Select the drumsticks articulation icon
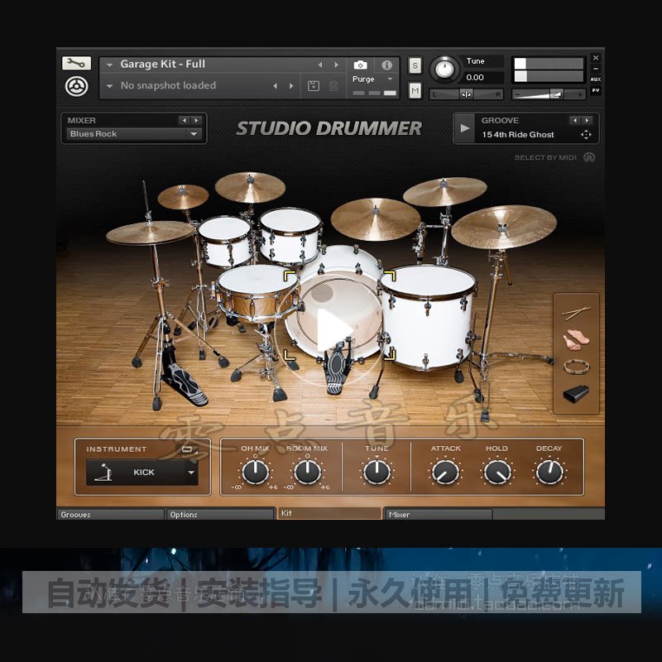Viewport: 662px width, 662px height. 577,313
